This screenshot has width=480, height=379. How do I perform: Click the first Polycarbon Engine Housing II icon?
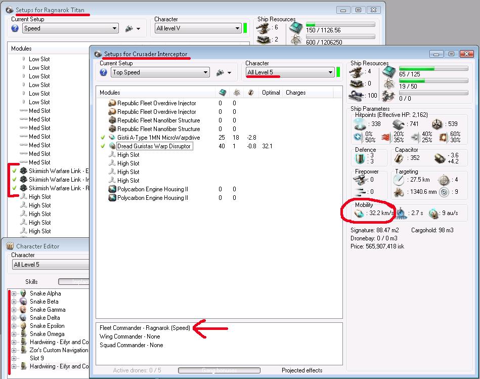(112, 189)
